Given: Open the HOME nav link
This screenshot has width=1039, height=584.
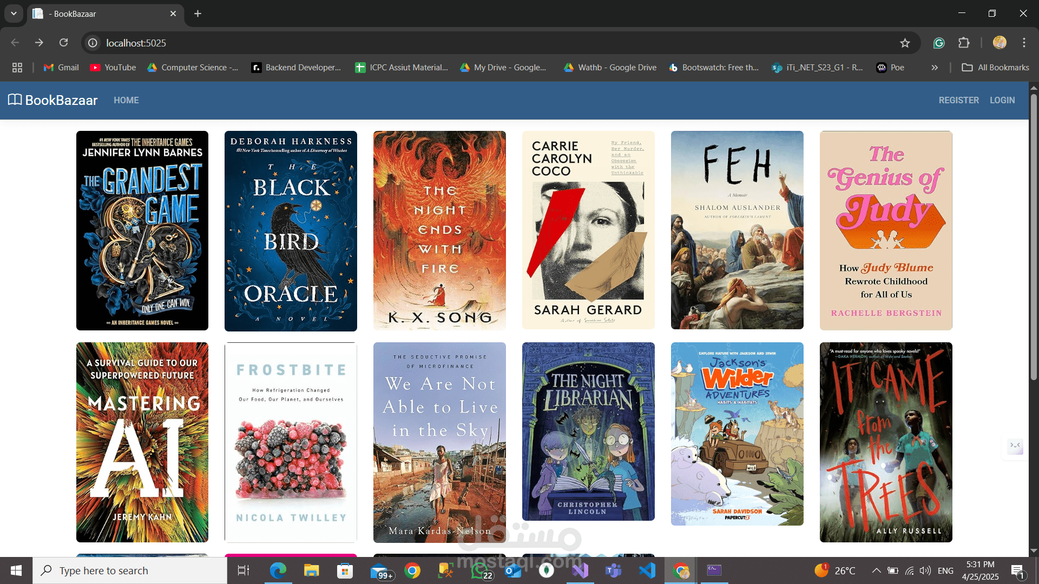Looking at the screenshot, I should pos(126,100).
